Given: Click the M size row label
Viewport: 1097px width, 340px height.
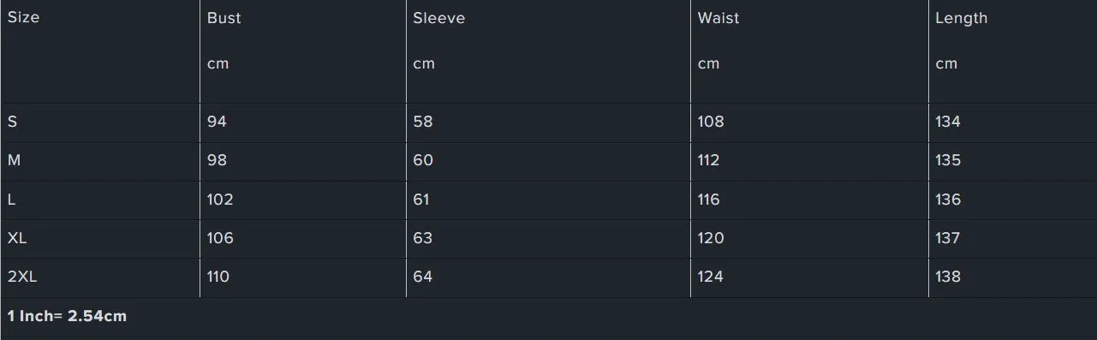Looking at the screenshot, I should tap(14, 160).
